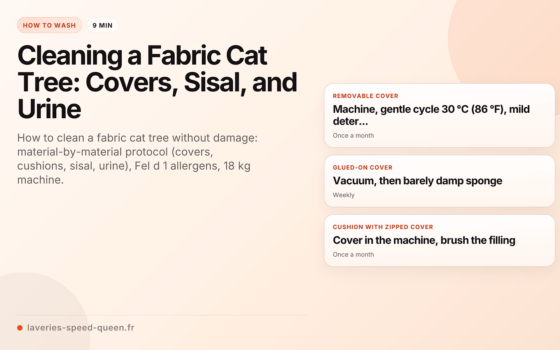Click the orange dot beside the domain
Screen dimensions: 560x350
point(20,328)
